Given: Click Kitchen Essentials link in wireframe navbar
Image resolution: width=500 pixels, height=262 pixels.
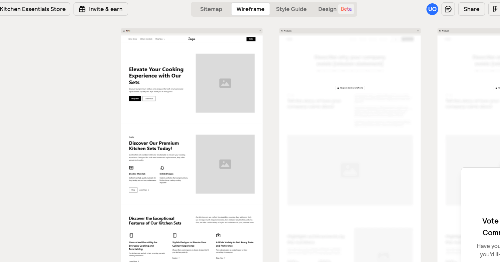Looking at the screenshot, I should (146, 39).
